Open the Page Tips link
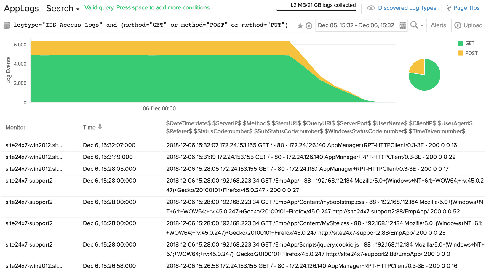The height and width of the screenshot is (272, 486). coord(466,8)
